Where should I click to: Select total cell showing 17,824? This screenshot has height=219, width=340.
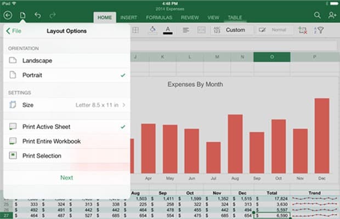tap(272, 199)
